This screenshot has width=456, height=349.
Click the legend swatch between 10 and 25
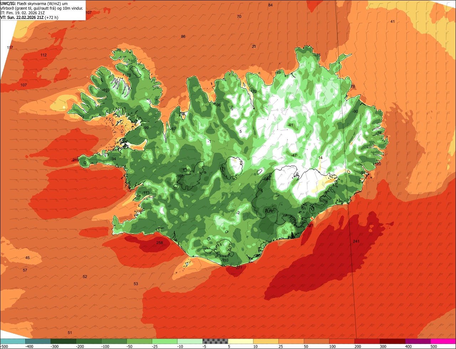tap(266, 341)
